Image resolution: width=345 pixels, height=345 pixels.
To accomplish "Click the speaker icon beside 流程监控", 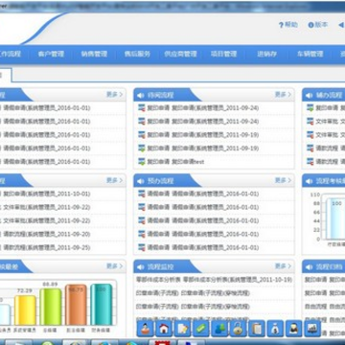I will click(141, 266).
